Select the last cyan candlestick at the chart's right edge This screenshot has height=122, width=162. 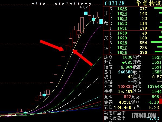pyautogui.click(x=101, y=22)
